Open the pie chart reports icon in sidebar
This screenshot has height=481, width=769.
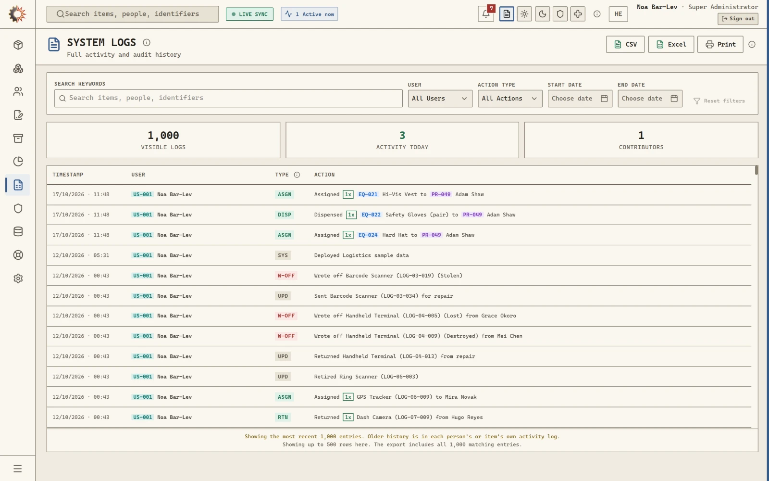(x=18, y=162)
